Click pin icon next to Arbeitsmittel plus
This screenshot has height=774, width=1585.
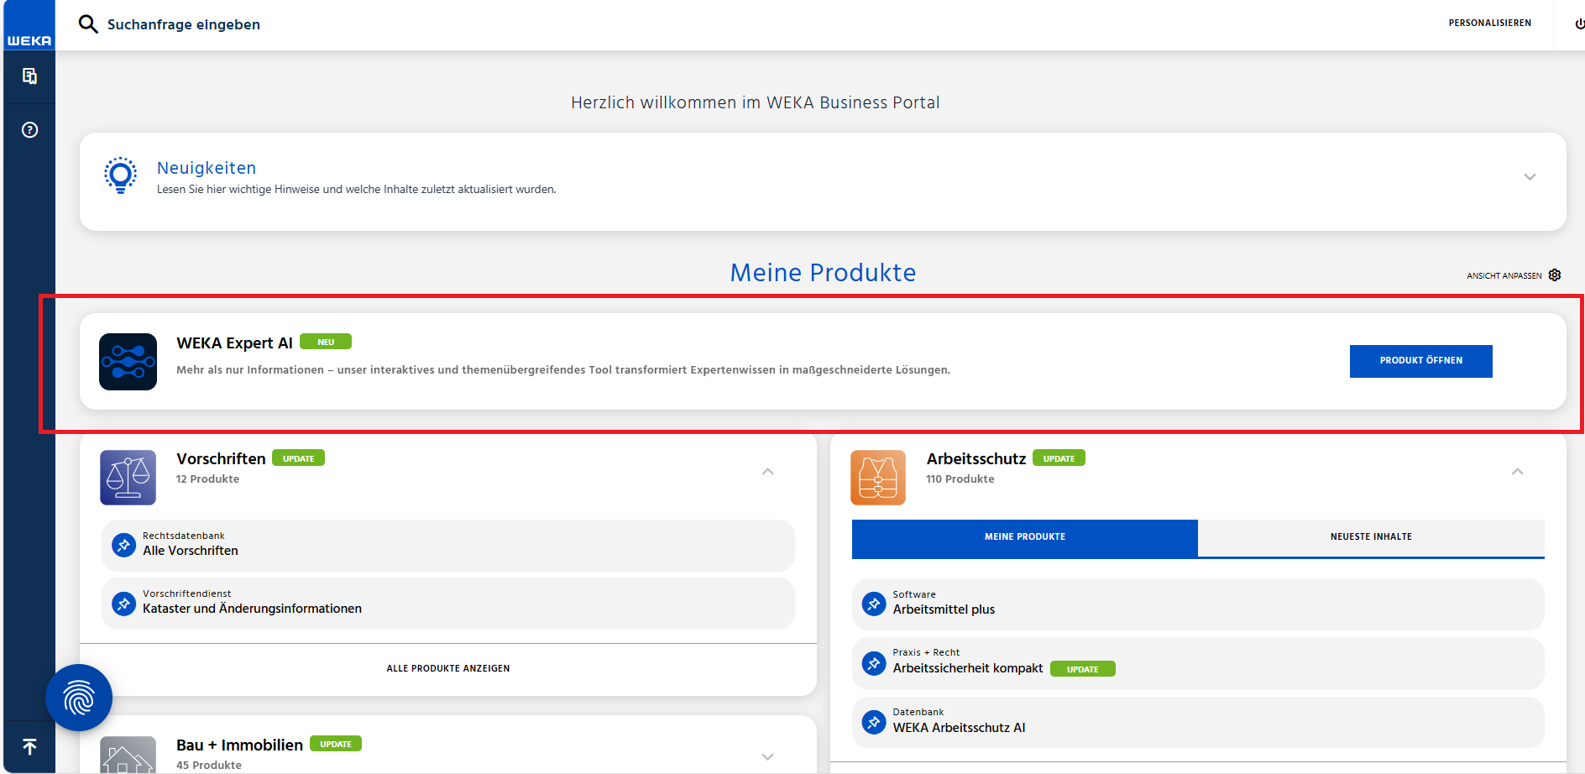[x=874, y=604]
